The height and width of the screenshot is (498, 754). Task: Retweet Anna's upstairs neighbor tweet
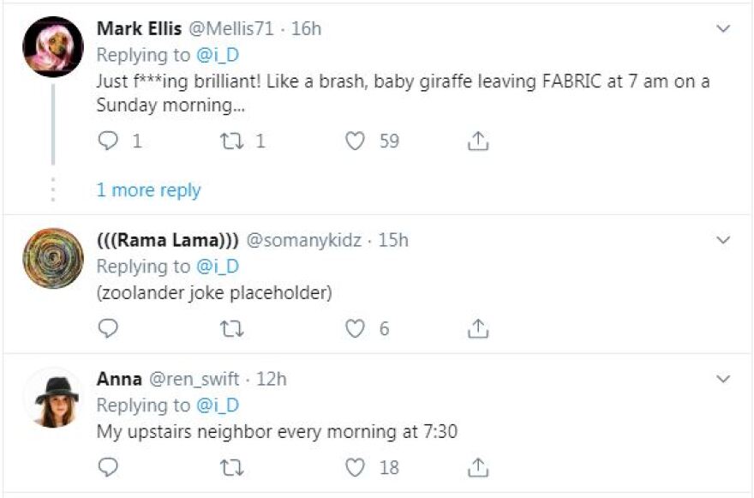232,466
